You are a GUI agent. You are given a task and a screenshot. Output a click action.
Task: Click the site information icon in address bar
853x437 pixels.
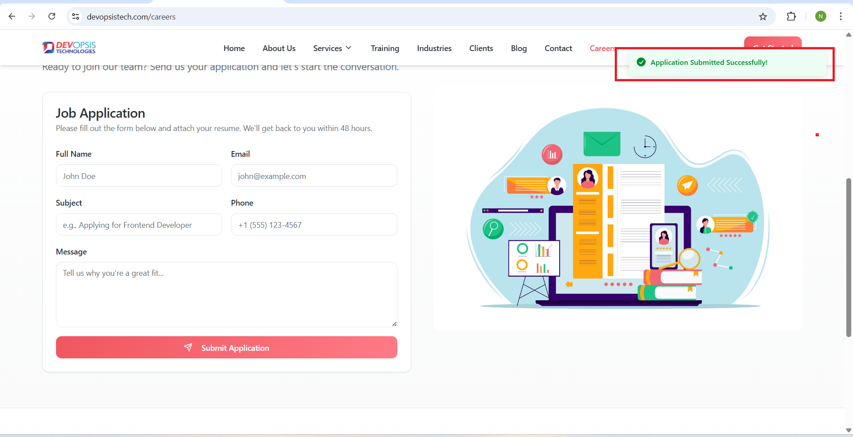(x=76, y=16)
